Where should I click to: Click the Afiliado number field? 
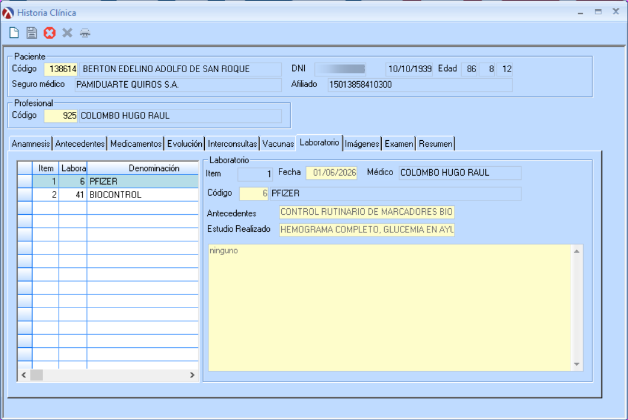click(x=420, y=85)
